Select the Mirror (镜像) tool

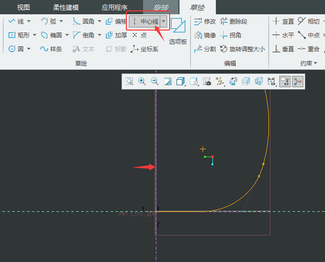click(205, 35)
